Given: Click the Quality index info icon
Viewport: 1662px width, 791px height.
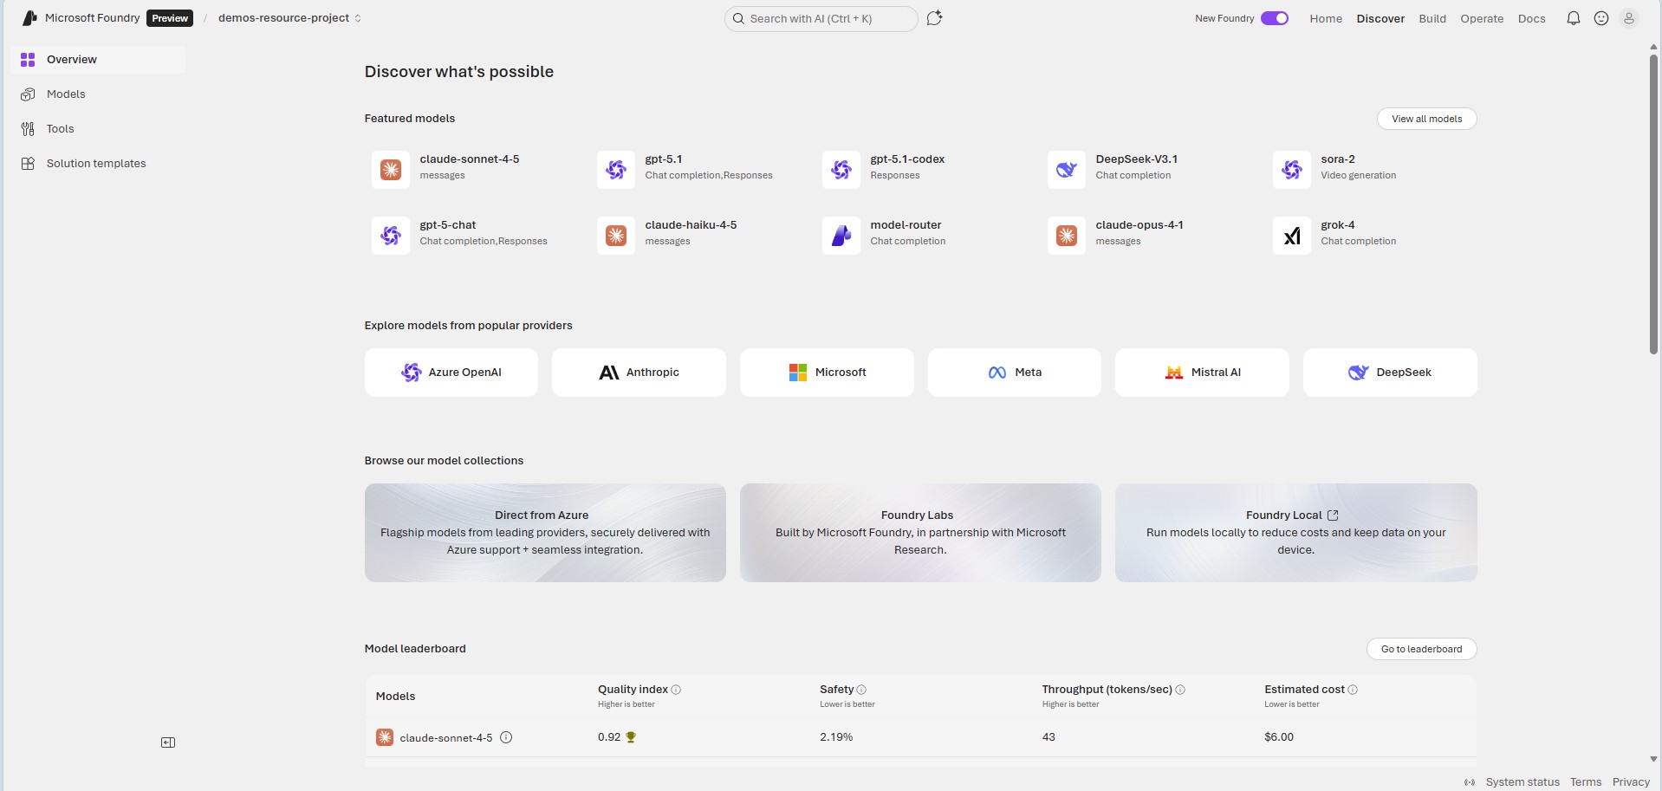Looking at the screenshot, I should coord(676,690).
